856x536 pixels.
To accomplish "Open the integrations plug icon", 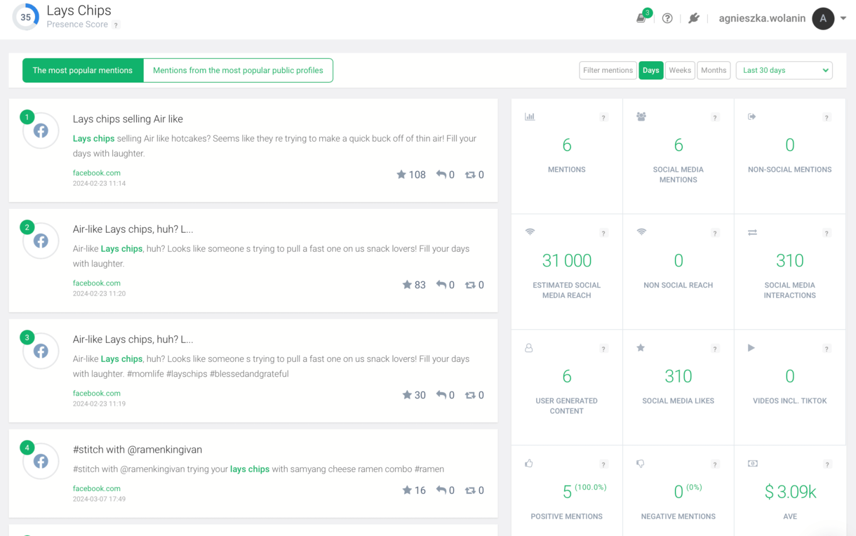I will pyautogui.click(x=693, y=18).
